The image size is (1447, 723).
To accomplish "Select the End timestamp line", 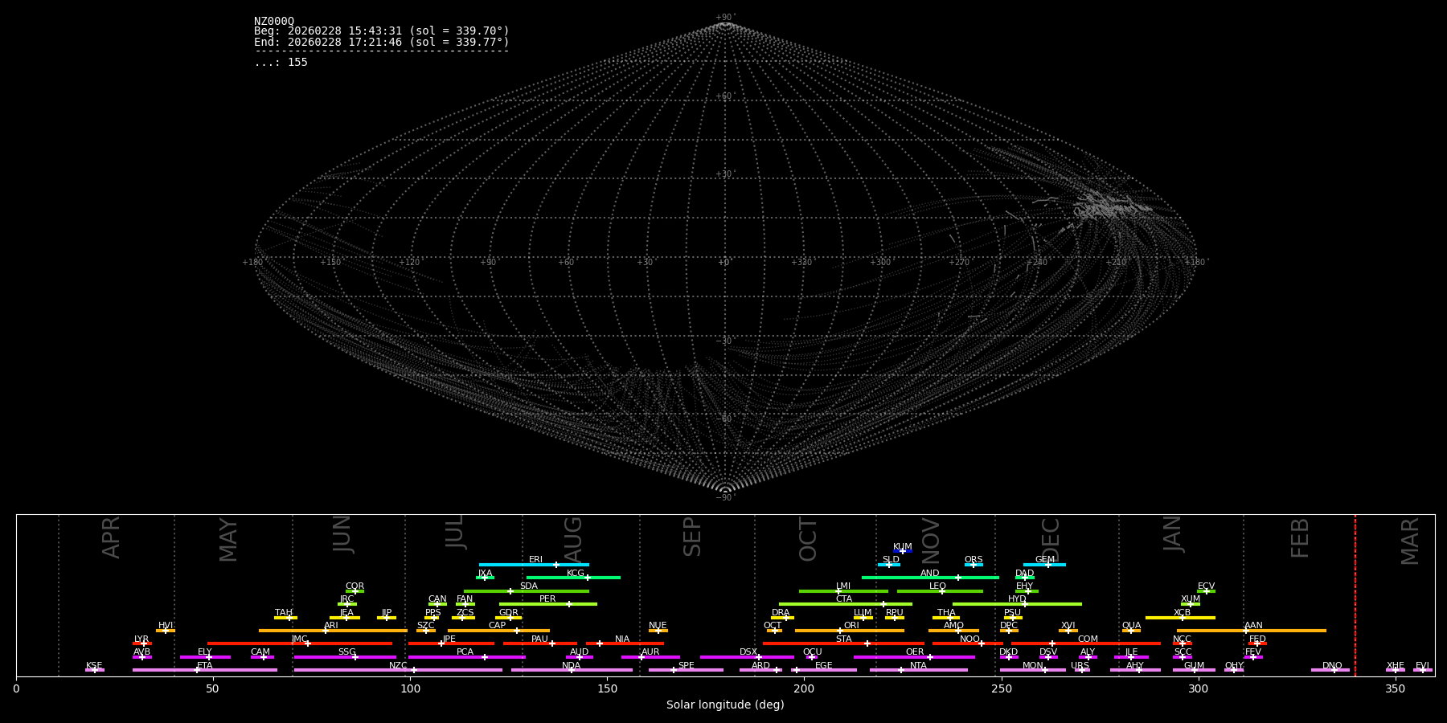I will pyautogui.click(x=382, y=43).
